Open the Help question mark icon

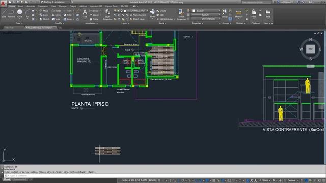pos(310,2)
